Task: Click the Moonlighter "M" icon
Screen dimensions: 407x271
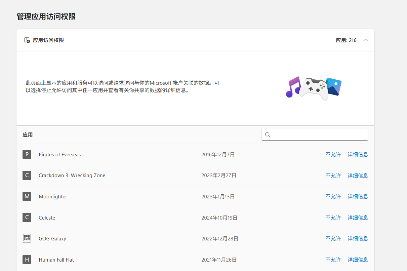Action: [27, 196]
